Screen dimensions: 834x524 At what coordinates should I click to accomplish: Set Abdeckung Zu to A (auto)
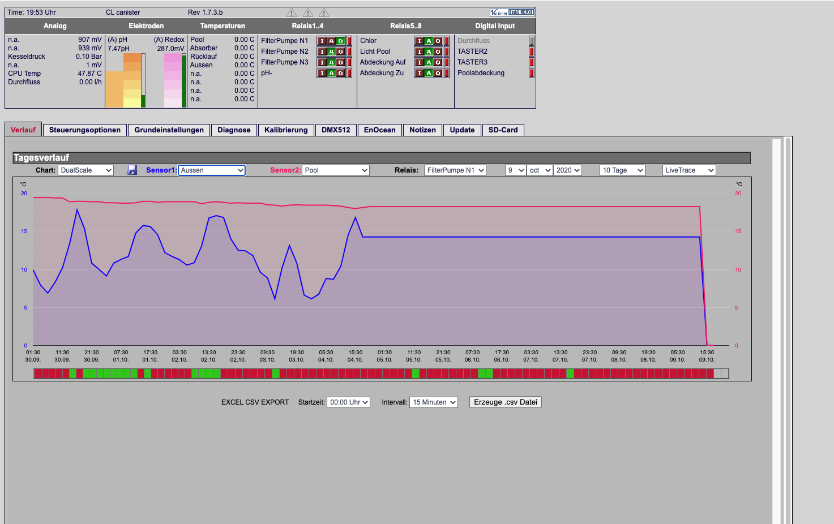[x=429, y=73]
